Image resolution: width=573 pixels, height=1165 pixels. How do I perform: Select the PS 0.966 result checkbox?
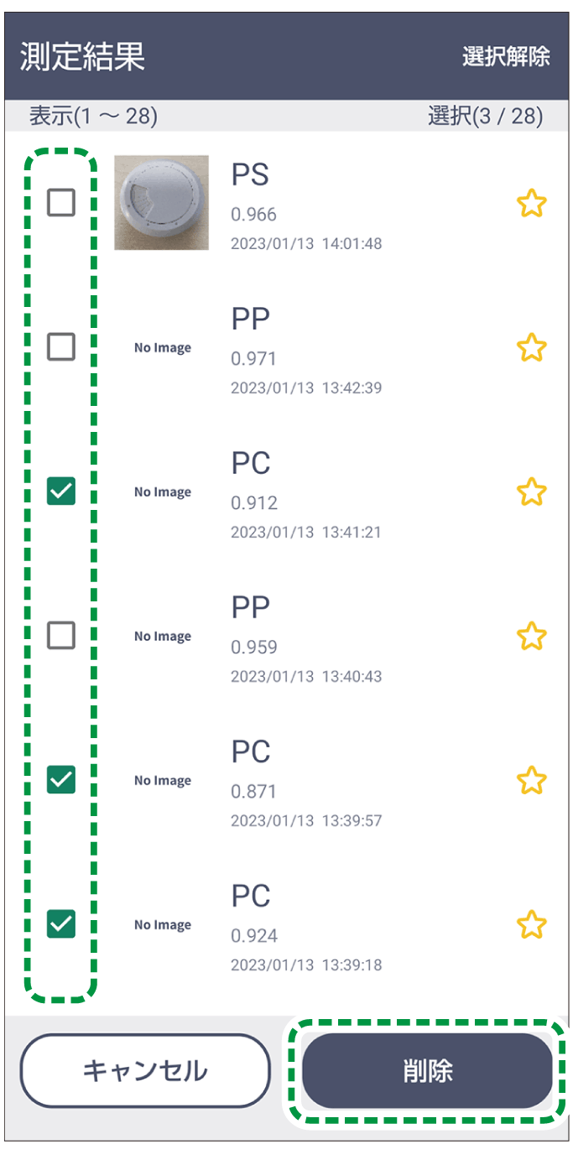[x=61, y=202]
